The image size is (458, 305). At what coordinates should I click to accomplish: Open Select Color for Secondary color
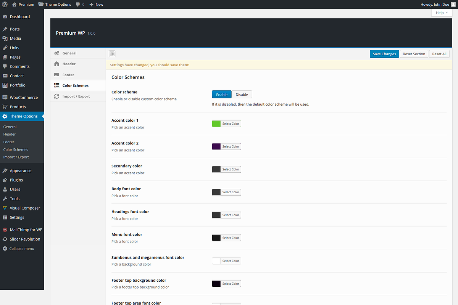point(231,169)
